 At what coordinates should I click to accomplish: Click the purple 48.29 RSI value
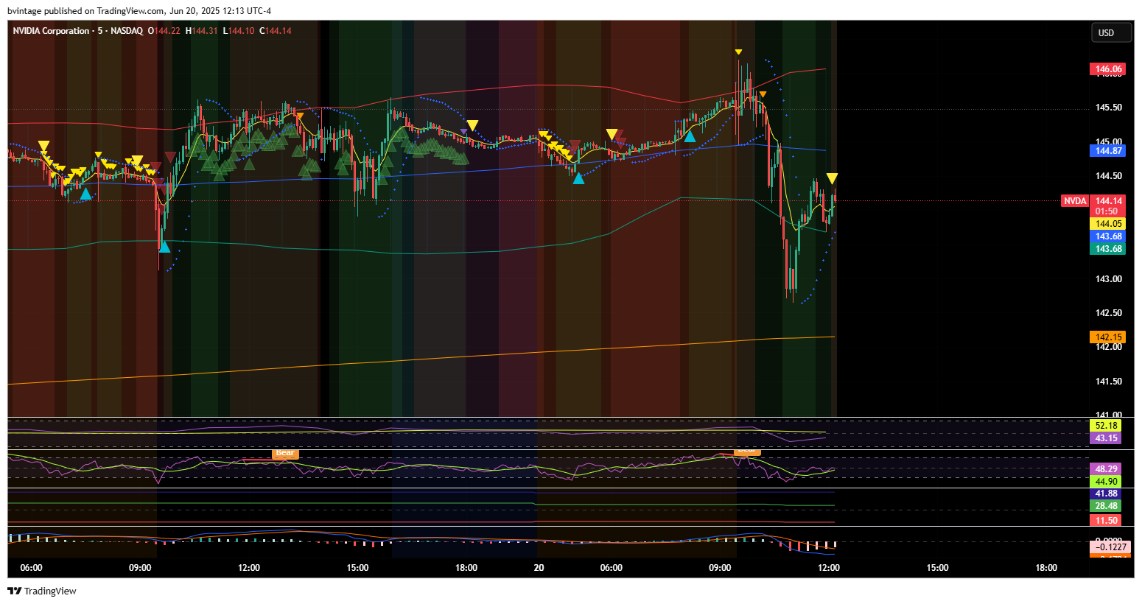[1105, 469]
